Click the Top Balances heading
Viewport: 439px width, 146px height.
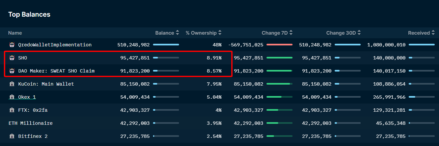(29, 14)
